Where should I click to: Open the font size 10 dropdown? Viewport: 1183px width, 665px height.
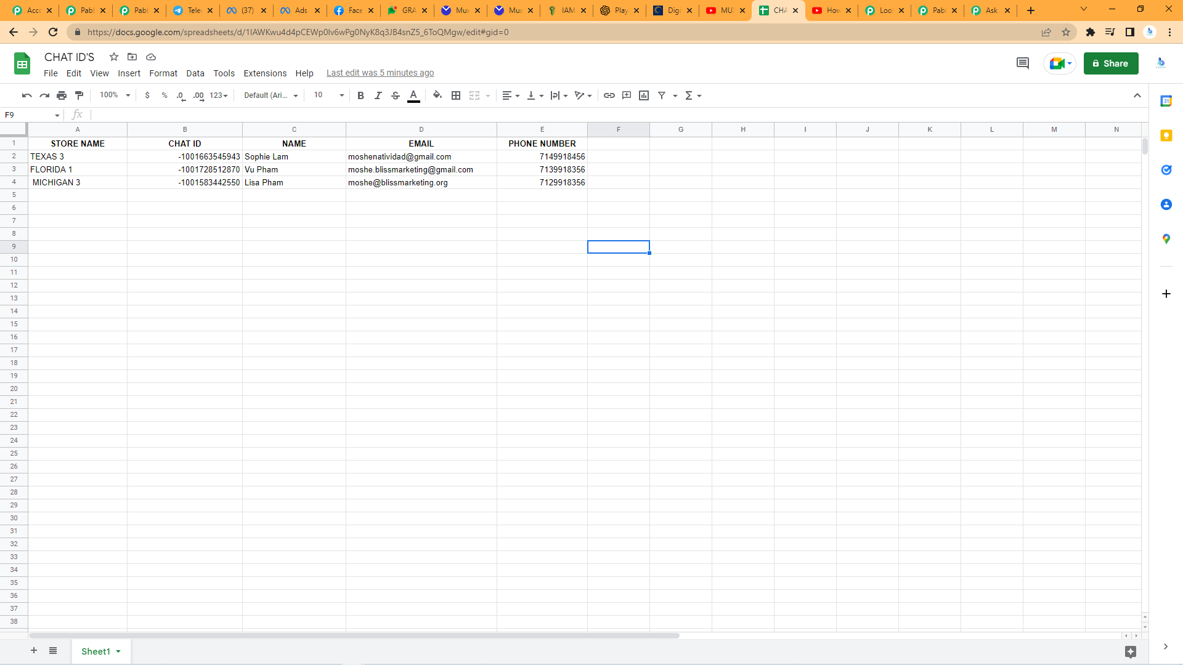point(329,95)
